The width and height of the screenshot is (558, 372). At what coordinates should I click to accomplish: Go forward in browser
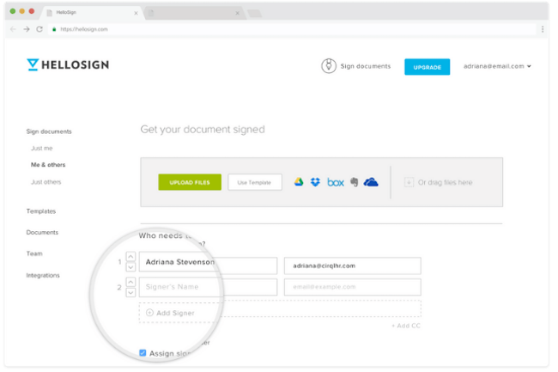click(x=27, y=29)
